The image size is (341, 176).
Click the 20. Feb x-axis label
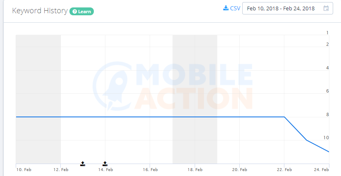[x=239, y=169]
